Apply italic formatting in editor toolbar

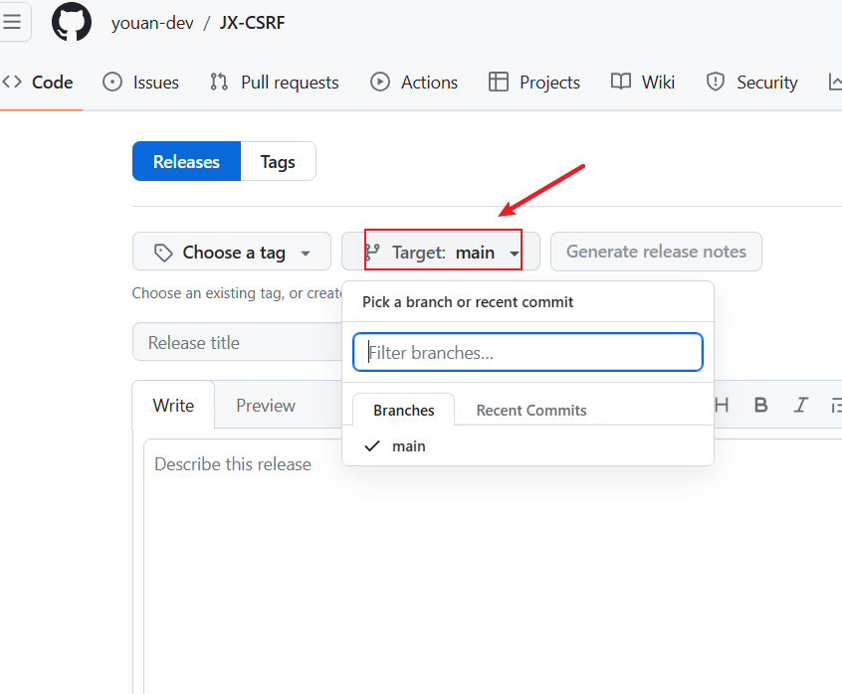pos(800,405)
